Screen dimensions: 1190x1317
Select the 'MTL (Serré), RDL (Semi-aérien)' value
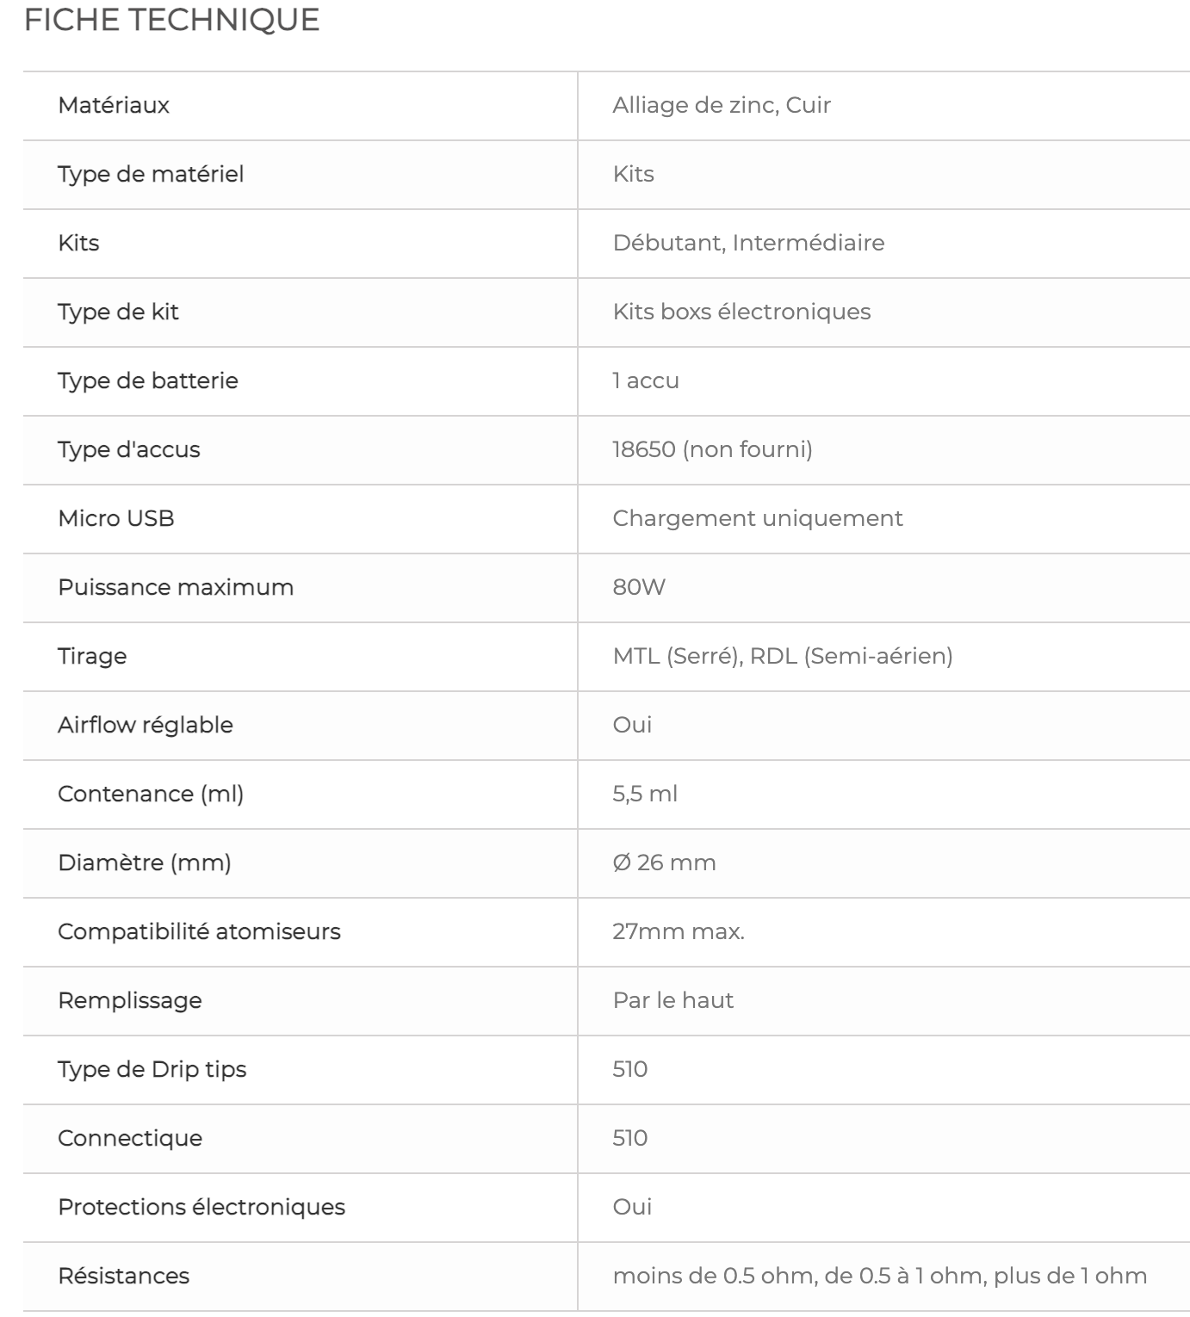(783, 656)
